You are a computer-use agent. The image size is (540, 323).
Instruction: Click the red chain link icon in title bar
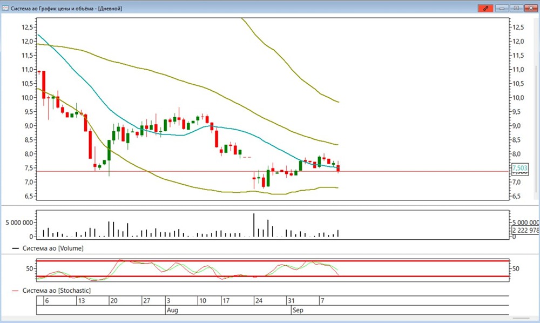pos(485,8)
